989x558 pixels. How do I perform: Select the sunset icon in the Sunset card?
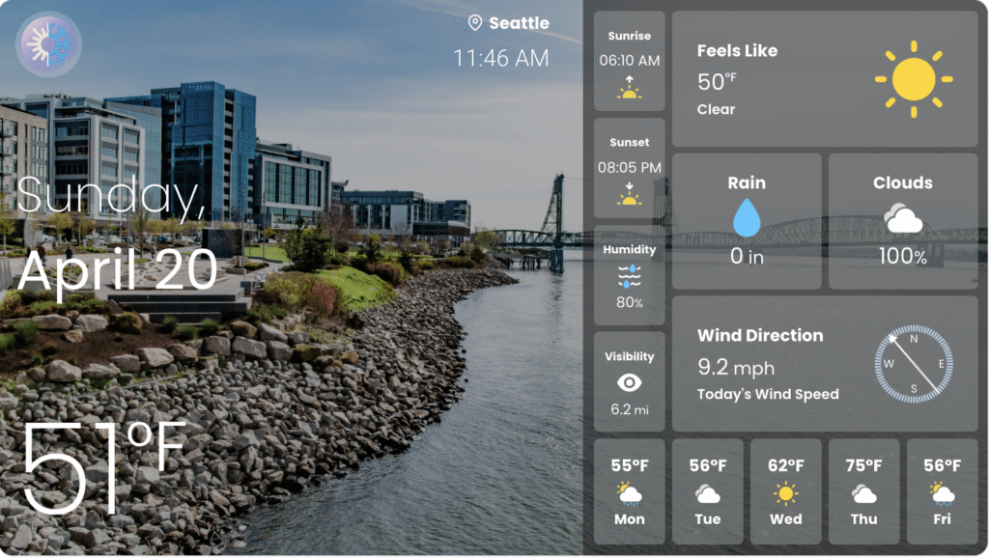(629, 199)
